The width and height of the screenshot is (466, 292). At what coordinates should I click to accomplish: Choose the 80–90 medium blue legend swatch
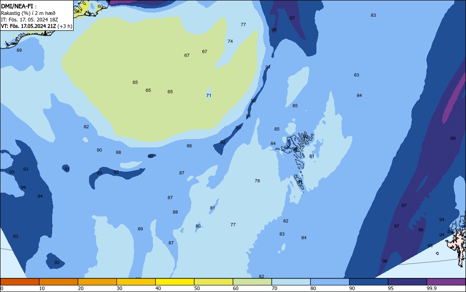click(330, 282)
